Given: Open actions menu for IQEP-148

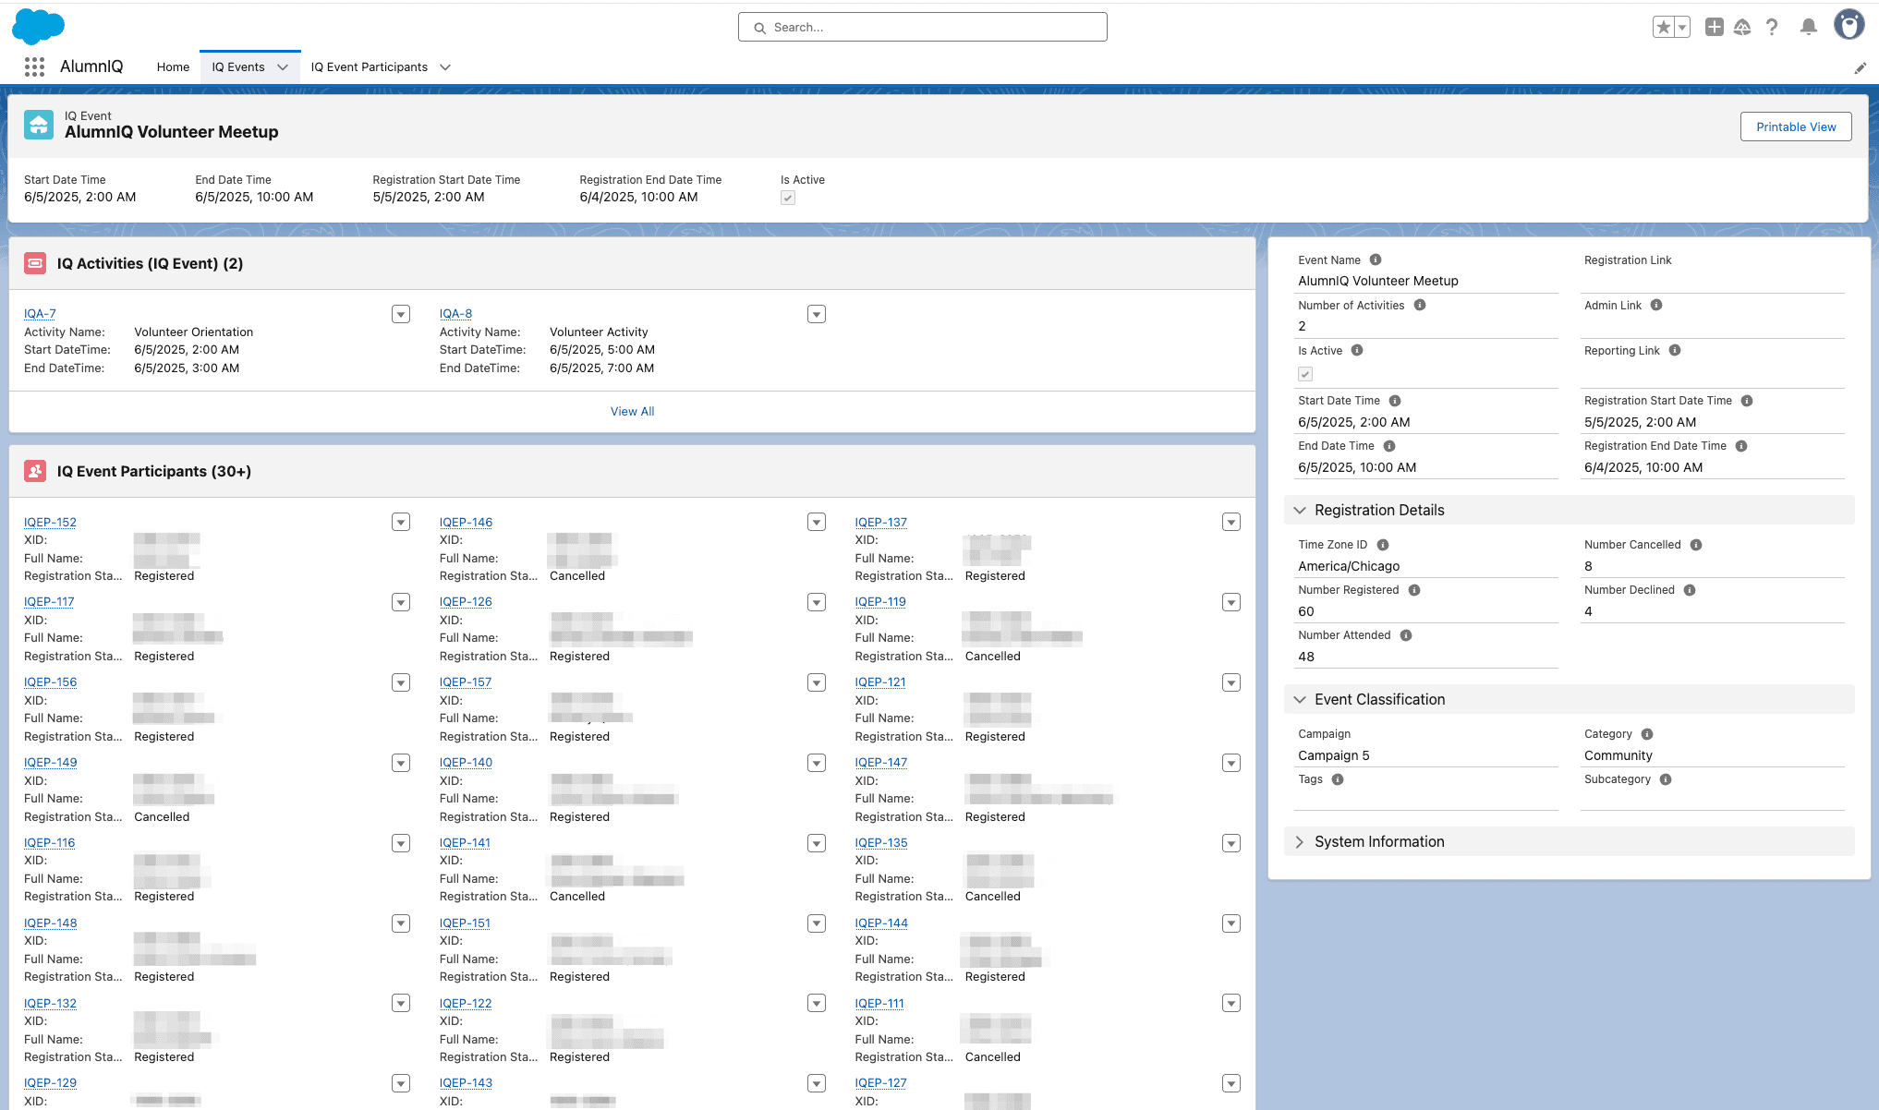Looking at the screenshot, I should pos(401,923).
